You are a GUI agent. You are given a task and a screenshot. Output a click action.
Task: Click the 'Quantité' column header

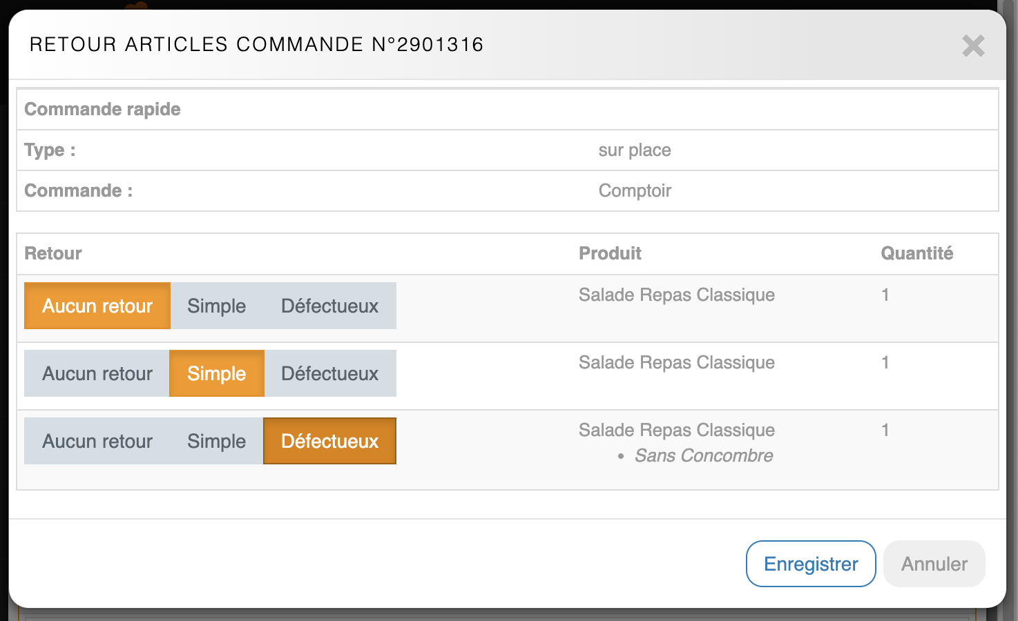point(916,253)
